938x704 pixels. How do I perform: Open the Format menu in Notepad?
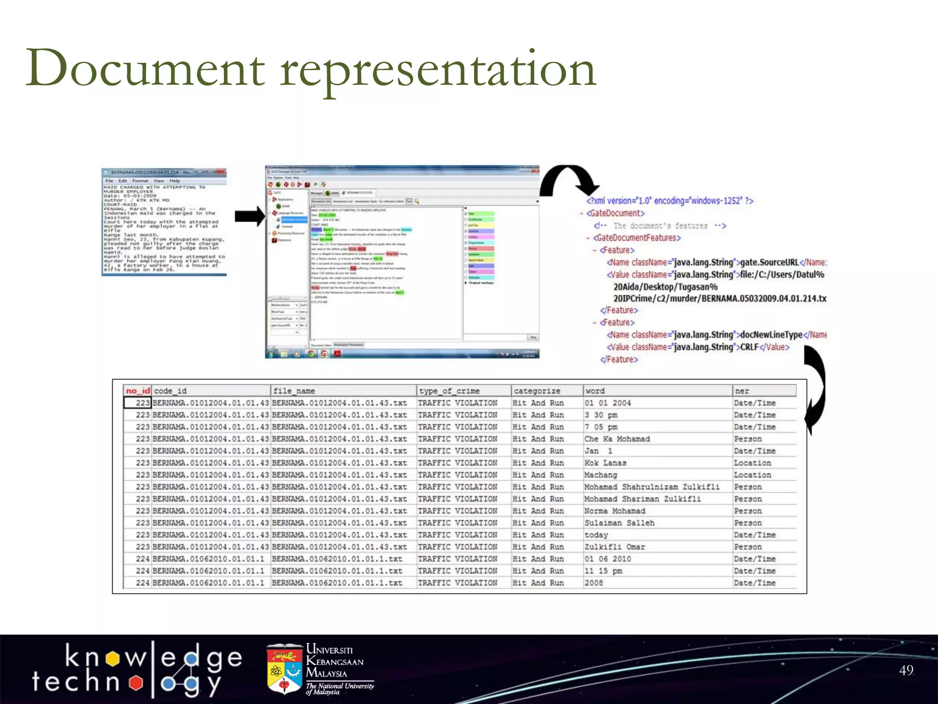(x=140, y=181)
